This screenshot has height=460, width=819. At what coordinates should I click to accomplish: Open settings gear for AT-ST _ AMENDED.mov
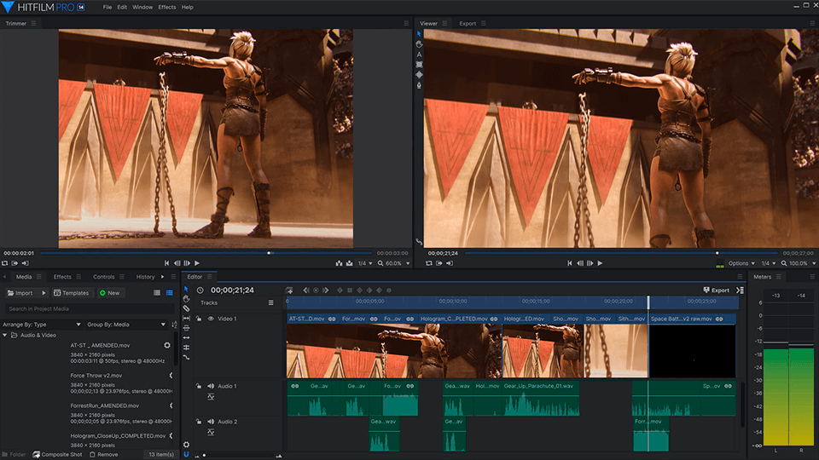point(167,345)
